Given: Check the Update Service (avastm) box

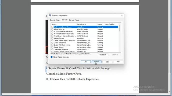Looking at the screenshot, I should [x=52, y=34].
